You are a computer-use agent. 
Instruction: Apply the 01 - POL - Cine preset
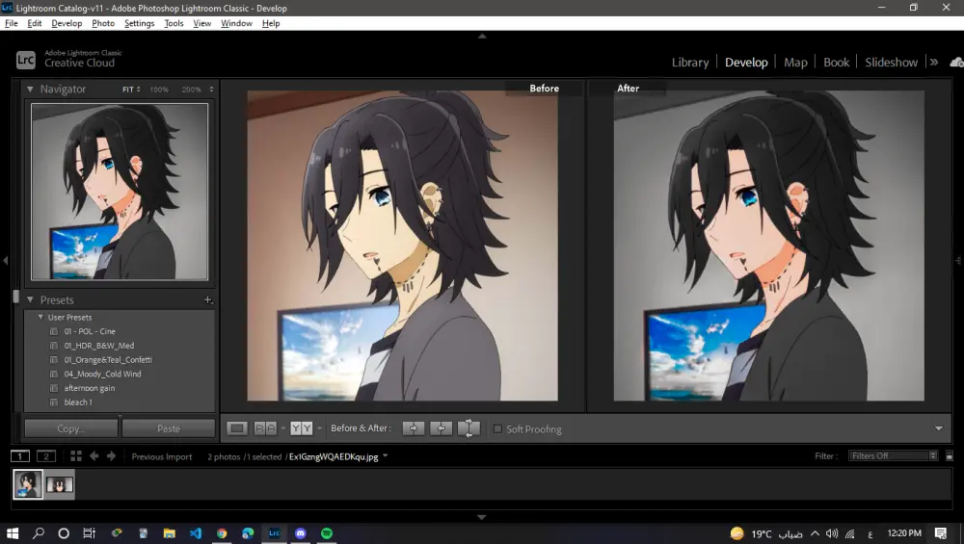point(90,331)
